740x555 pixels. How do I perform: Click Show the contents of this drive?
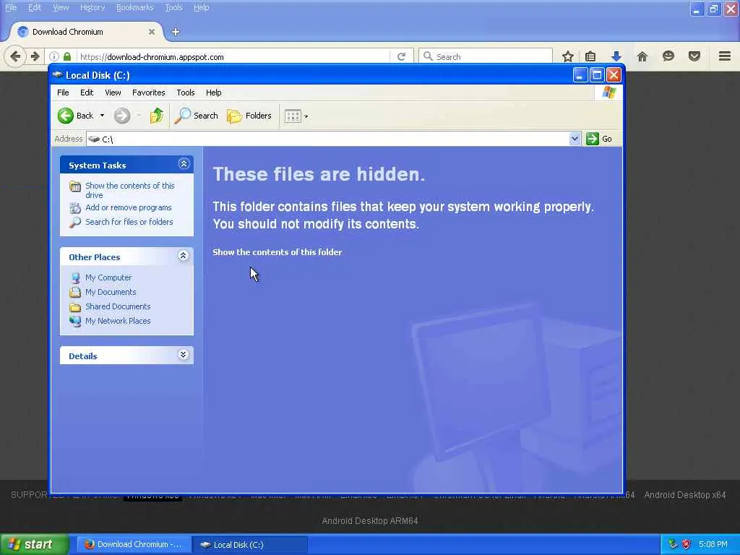click(130, 190)
